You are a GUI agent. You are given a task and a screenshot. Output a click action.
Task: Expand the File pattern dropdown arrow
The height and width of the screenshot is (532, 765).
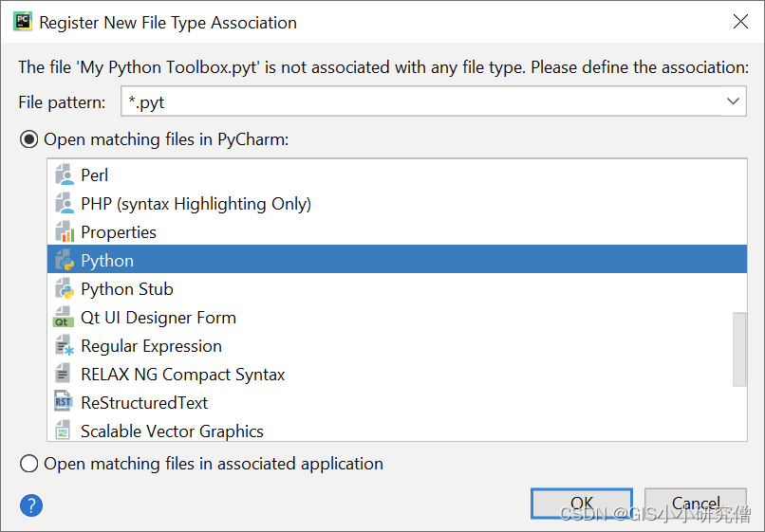[733, 101]
